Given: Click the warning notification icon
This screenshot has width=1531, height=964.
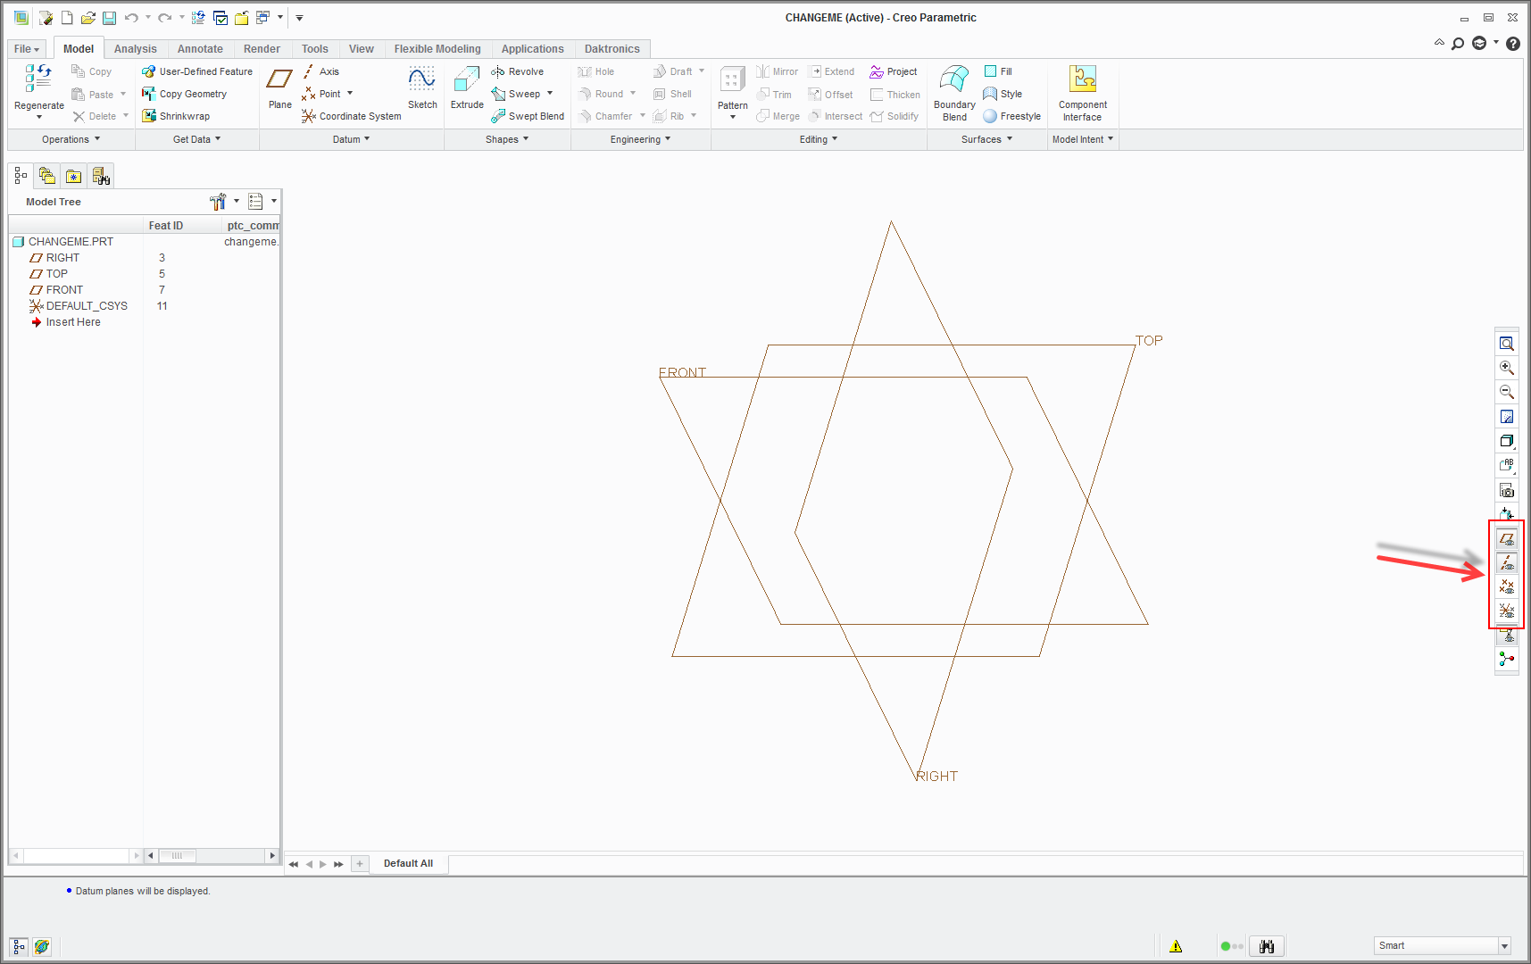Looking at the screenshot, I should click(1176, 947).
